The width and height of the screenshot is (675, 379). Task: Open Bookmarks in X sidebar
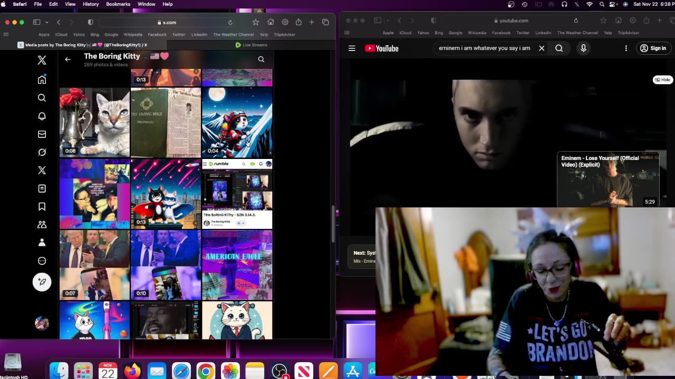point(42,206)
